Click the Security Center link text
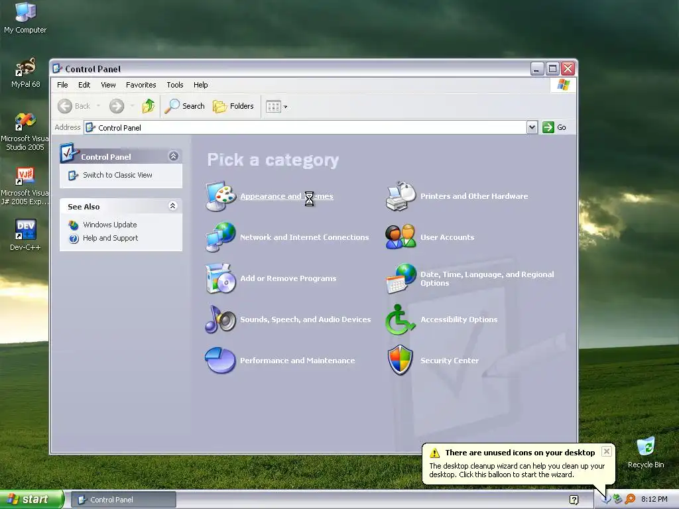The height and width of the screenshot is (509, 679). pos(450,361)
